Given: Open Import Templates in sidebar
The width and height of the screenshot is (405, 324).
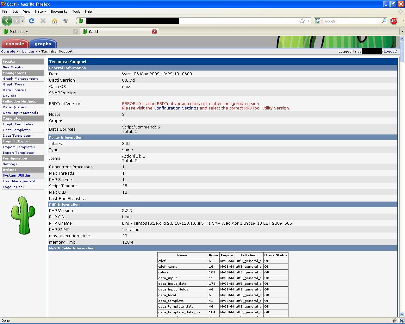Looking at the screenshot, I should click(x=19, y=147).
